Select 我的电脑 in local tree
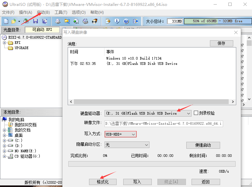This screenshot has width=252, height=187. pyautogui.click(x=16, y=120)
